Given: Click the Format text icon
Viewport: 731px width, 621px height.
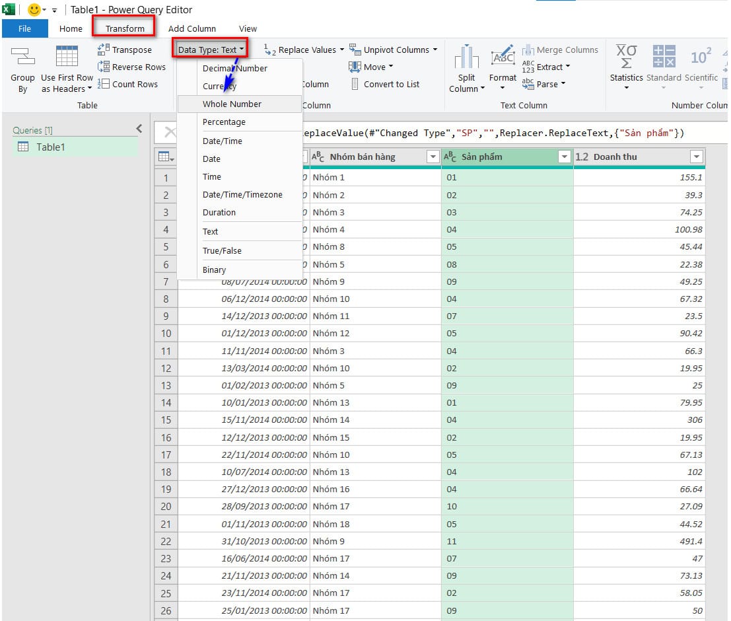Looking at the screenshot, I should pos(503,57).
